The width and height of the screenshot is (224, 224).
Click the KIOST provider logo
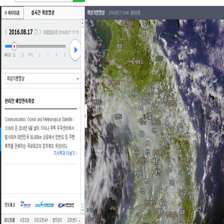point(44,204)
